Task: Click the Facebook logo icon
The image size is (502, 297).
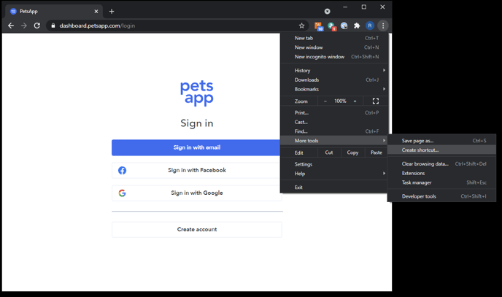Action: pyautogui.click(x=122, y=170)
